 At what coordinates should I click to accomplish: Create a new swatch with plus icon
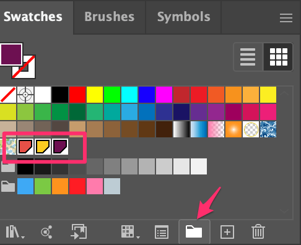227,232
